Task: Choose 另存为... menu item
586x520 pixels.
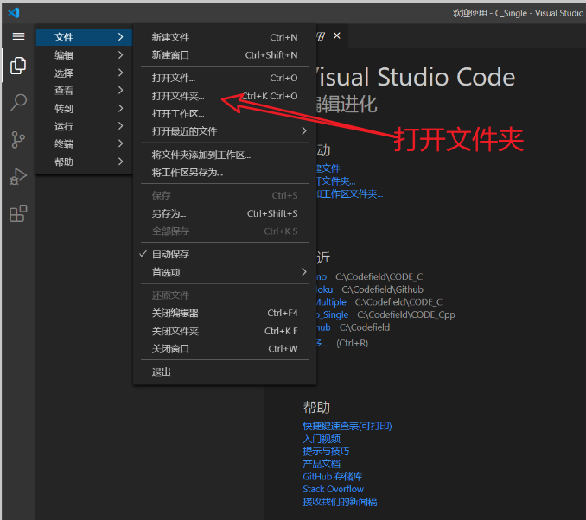Action: tap(225, 213)
